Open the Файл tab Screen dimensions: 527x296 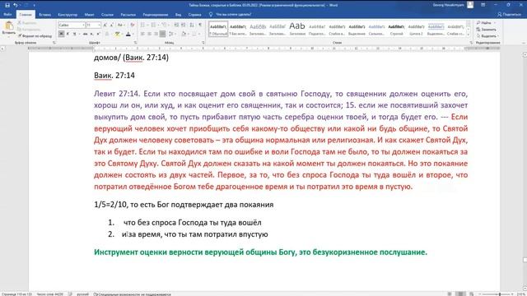[x=7, y=15]
